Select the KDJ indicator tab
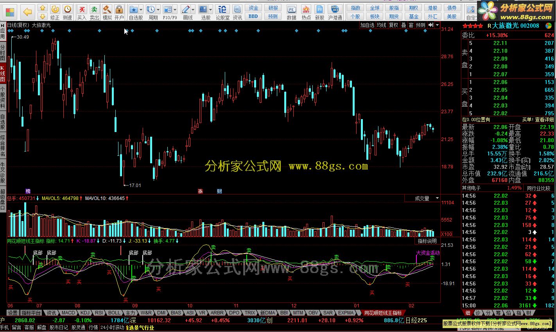Screen dimensions: 556x332 point(85,313)
